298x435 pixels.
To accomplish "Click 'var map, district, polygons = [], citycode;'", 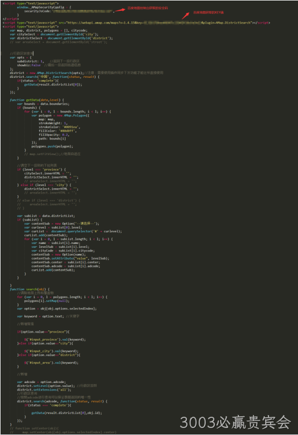I will point(49,31).
